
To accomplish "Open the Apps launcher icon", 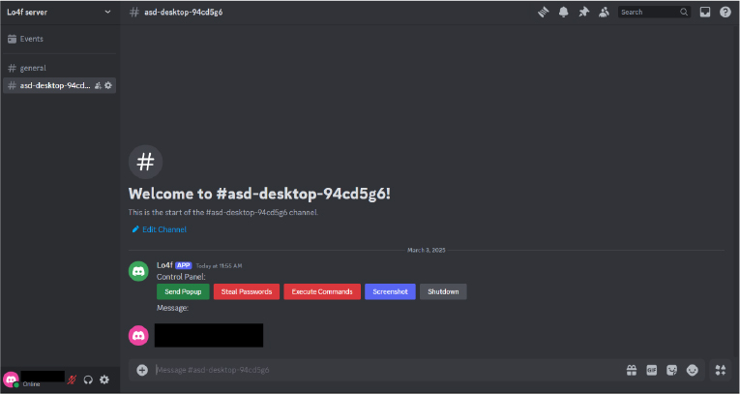I will (x=721, y=370).
